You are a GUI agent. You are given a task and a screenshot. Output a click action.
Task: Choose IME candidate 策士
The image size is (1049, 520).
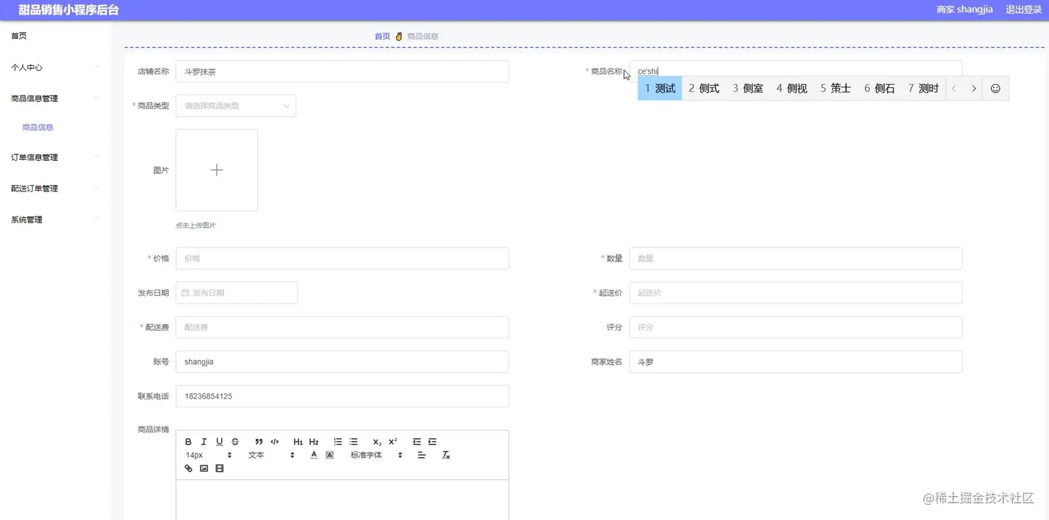point(836,88)
